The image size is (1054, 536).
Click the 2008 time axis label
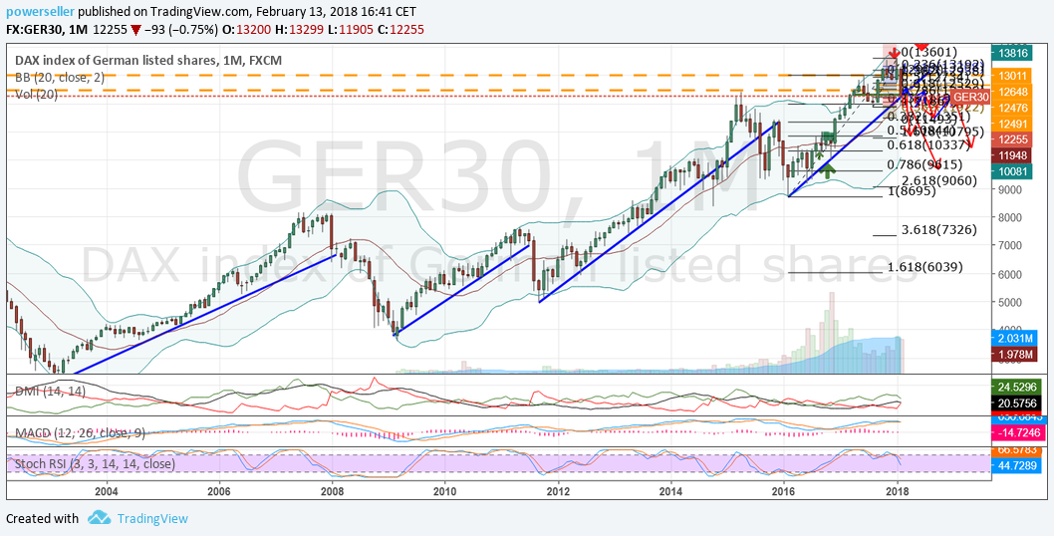click(332, 490)
